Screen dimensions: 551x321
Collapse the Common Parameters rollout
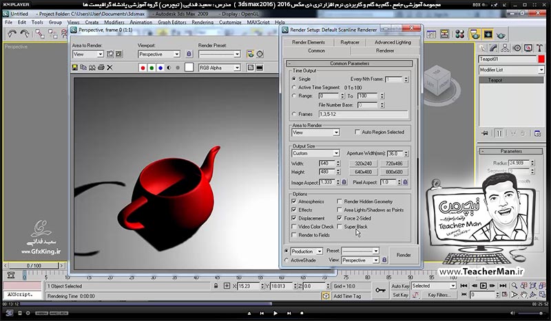(x=350, y=63)
